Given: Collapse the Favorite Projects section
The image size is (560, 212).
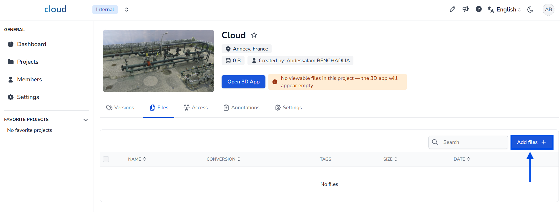Looking at the screenshot, I should click(86, 120).
